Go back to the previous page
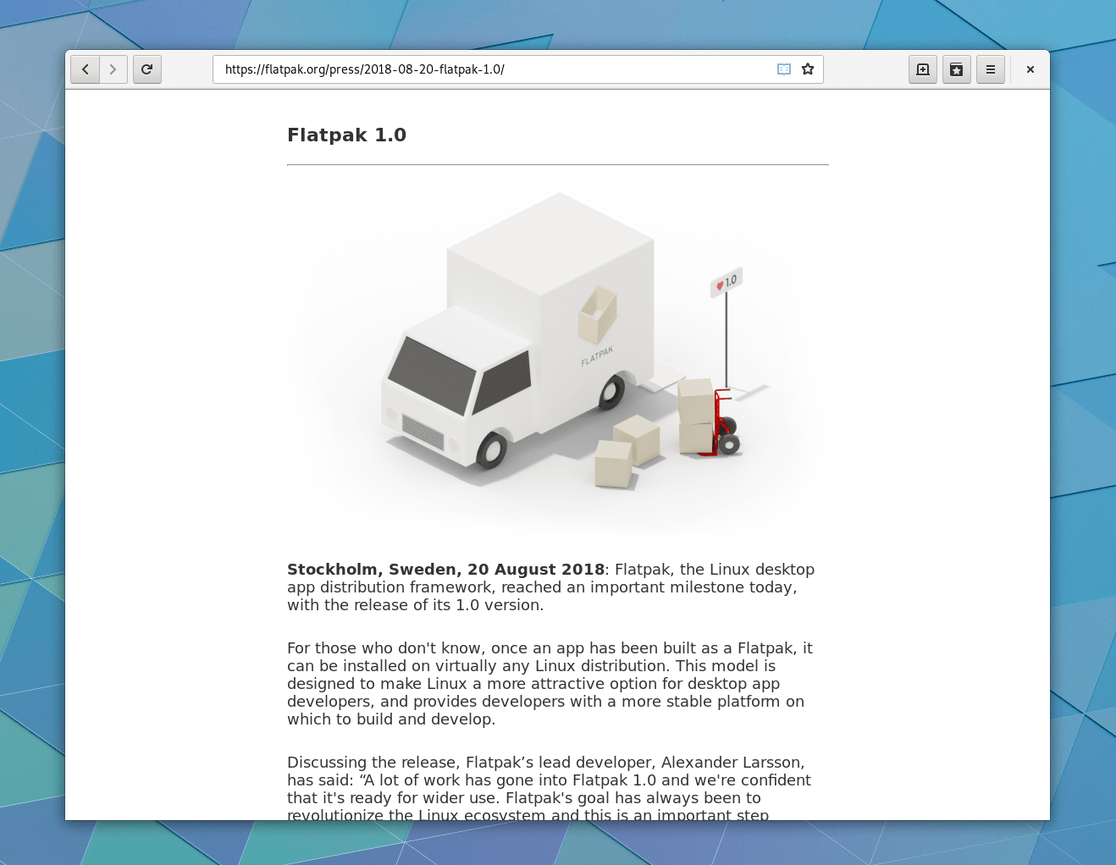 pos(85,69)
